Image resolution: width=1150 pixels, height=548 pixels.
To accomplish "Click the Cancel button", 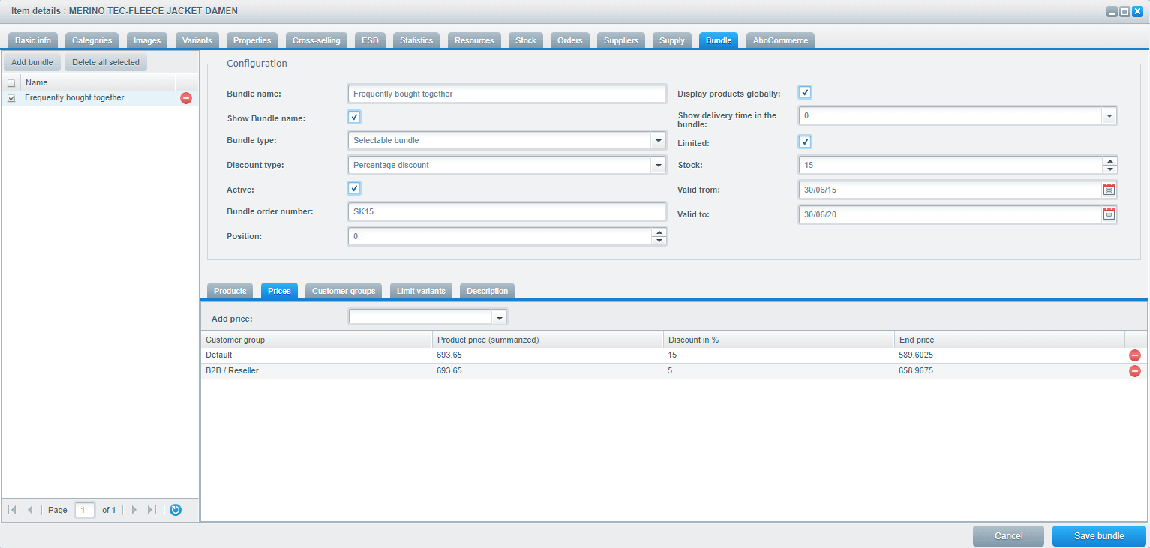I will coord(1009,536).
